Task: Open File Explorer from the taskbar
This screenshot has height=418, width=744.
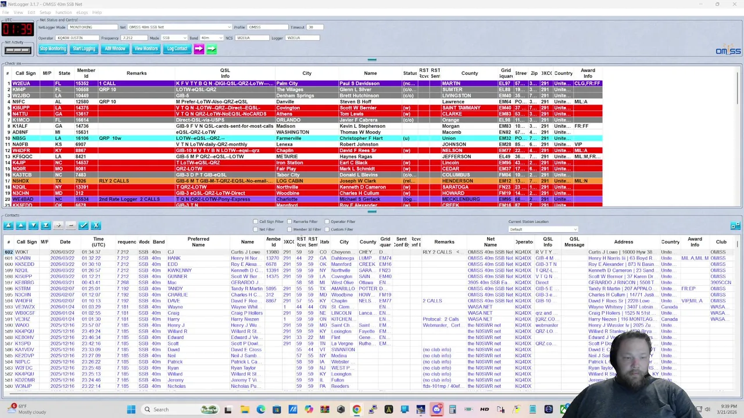Action: coord(245,409)
